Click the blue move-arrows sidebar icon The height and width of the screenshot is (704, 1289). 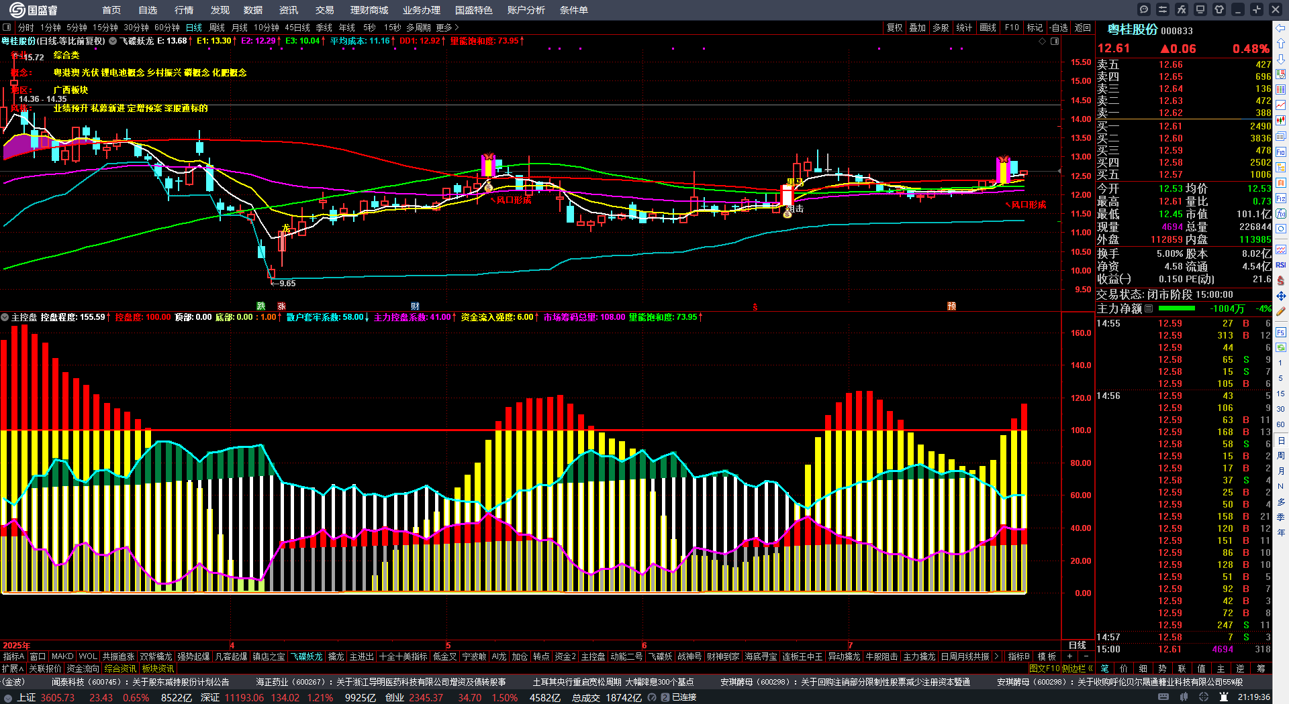[1281, 296]
